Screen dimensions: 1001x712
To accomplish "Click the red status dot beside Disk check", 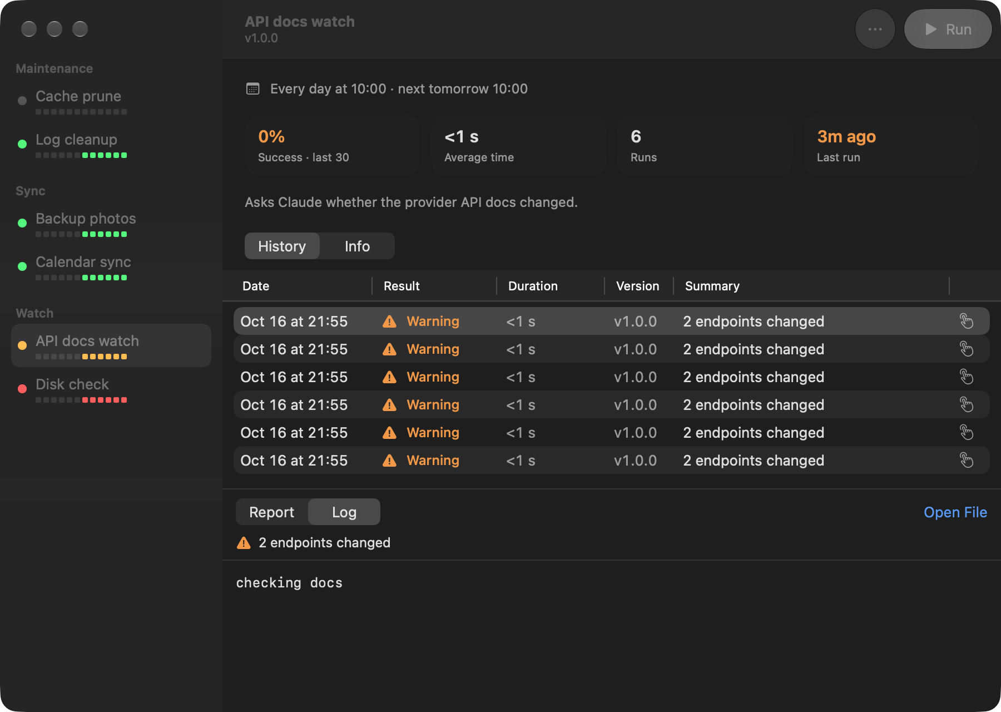I will coord(22,389).
